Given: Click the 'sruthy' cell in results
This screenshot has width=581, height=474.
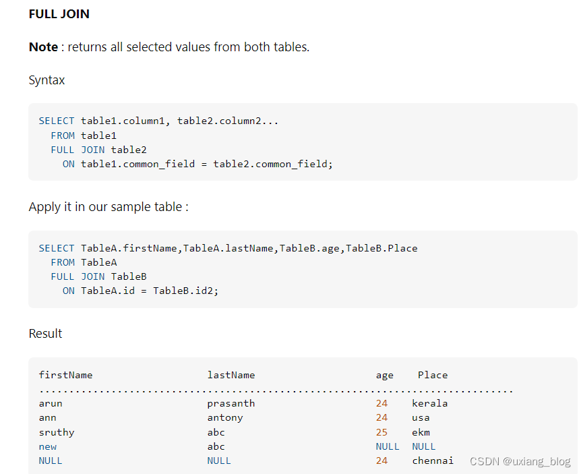Looking at the screenshot, I should click(57, 432).
